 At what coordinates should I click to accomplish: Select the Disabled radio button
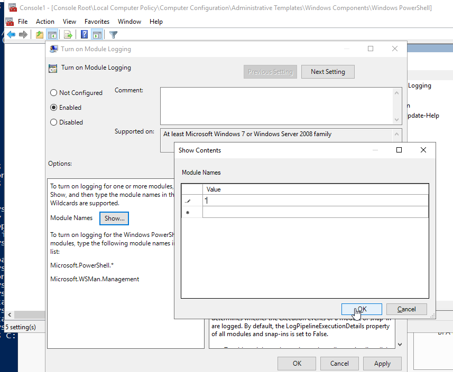(54, 122)
